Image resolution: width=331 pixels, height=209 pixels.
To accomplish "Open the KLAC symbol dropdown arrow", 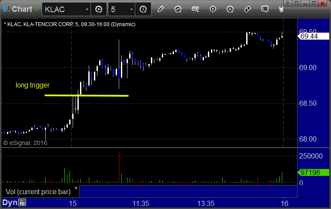I will [87, 9].
